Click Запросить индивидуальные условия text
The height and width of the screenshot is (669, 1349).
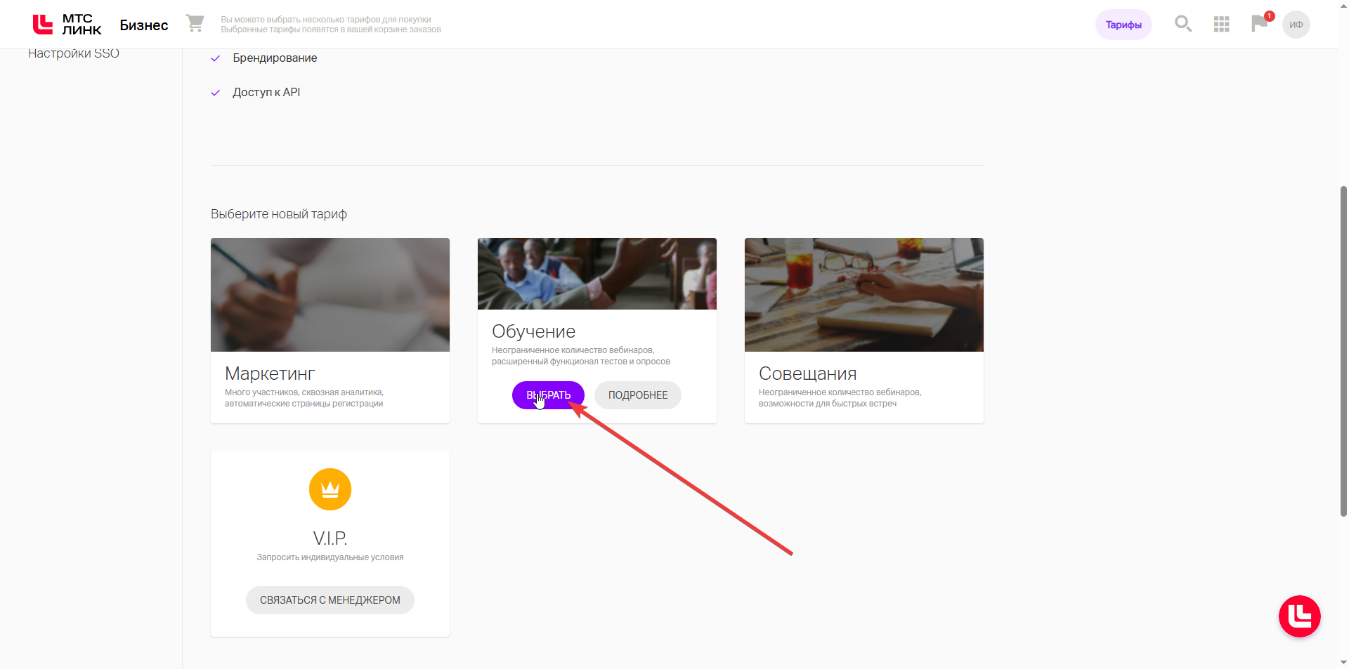(330, 557)
